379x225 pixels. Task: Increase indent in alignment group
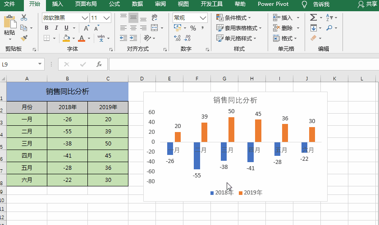click(x=133, y=38)
